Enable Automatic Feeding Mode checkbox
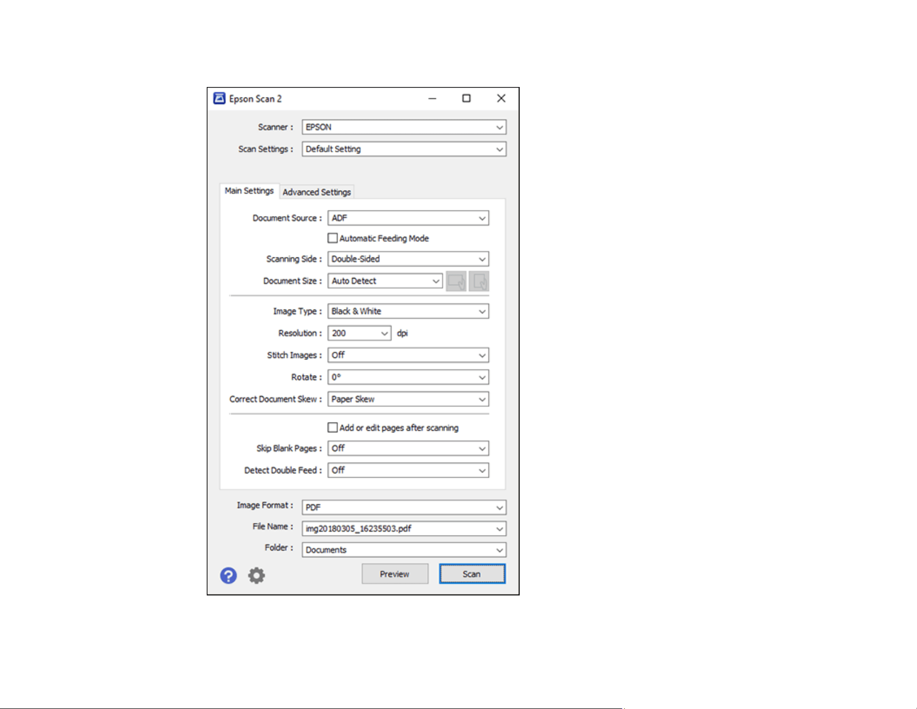Viewport: 917px width, 709px height. 333,238
